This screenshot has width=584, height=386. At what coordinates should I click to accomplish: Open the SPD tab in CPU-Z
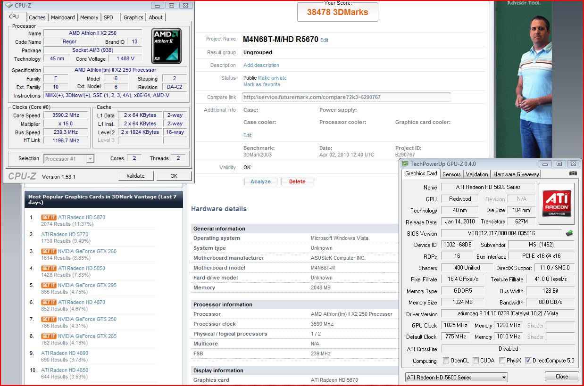pyautogui.click(x=108, y=17)
